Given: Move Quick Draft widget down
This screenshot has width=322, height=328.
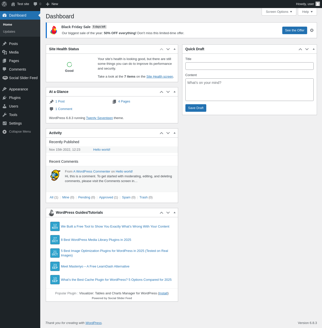Looking at the screenshot, I should 307,49.
